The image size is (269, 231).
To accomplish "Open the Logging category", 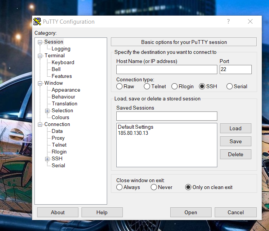I will [x=61, y=49].
